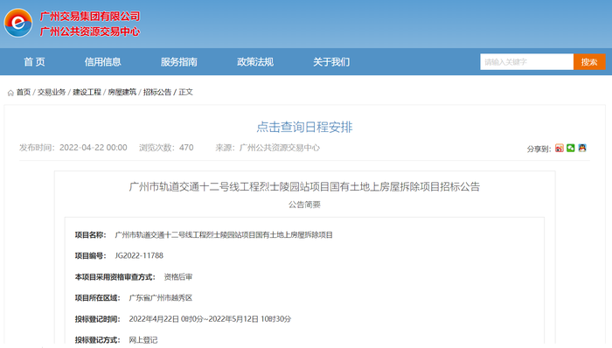Open the 信用信息 menu item
The height and width of the screenshot is (348, 612).
(102, 61)
